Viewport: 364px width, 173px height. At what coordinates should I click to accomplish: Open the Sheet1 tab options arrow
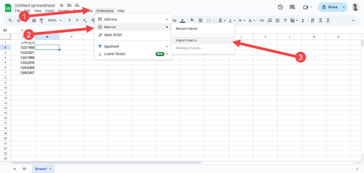point(50,169)
